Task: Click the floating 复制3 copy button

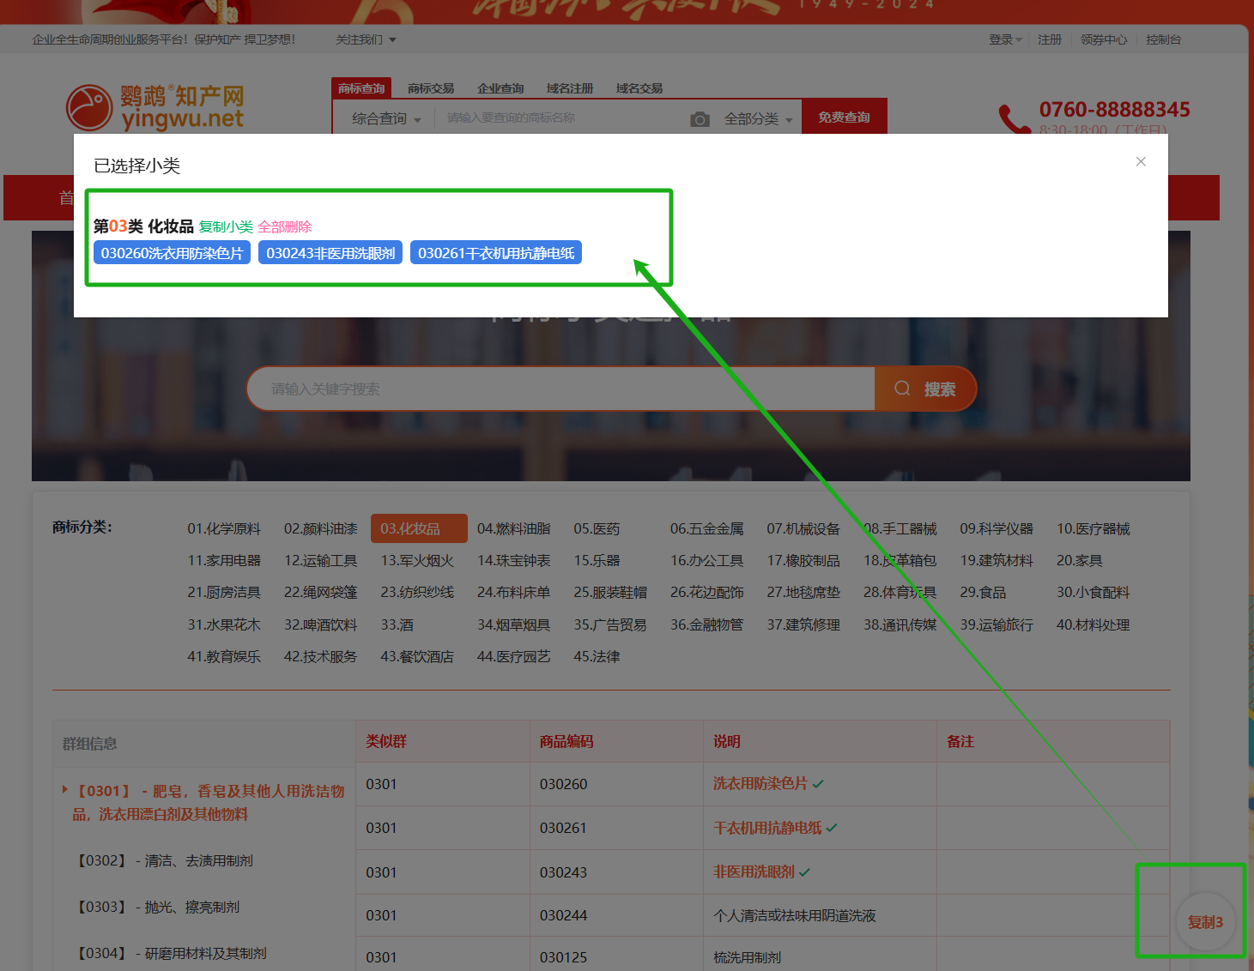Action: coord(1204,922)
